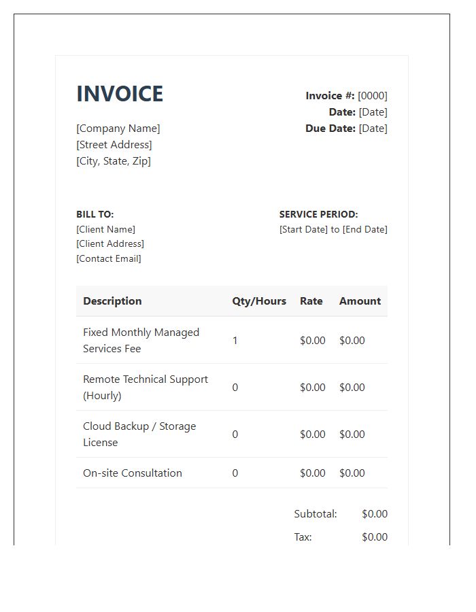Click the [Contact Email] placeholder

pyautogui.click(x=109, y=259)
